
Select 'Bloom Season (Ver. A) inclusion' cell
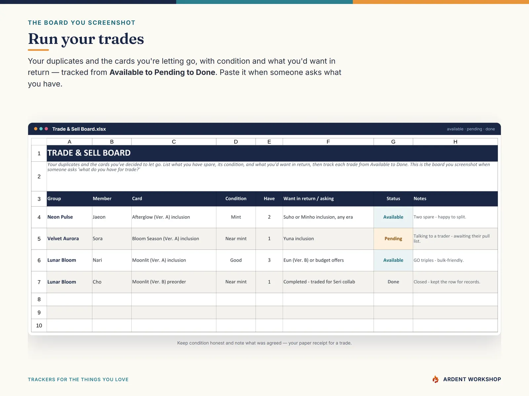click(174, 239)
